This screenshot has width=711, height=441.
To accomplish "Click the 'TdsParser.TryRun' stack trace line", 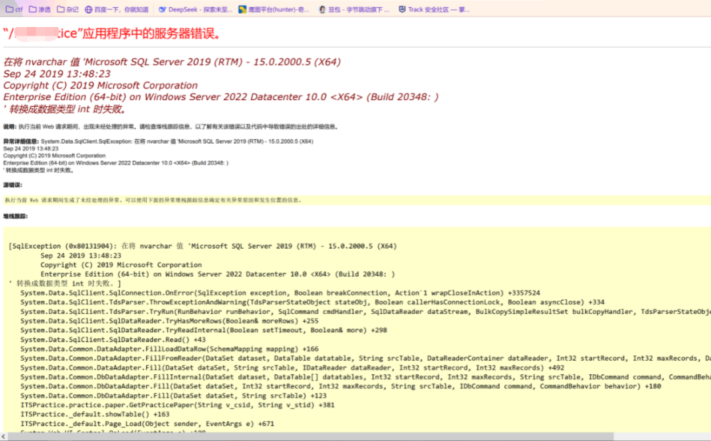I will 365,312.
